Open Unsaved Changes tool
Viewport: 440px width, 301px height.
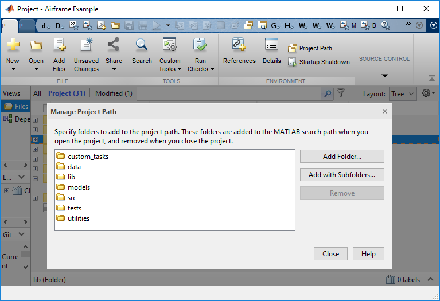coord(86,46)
